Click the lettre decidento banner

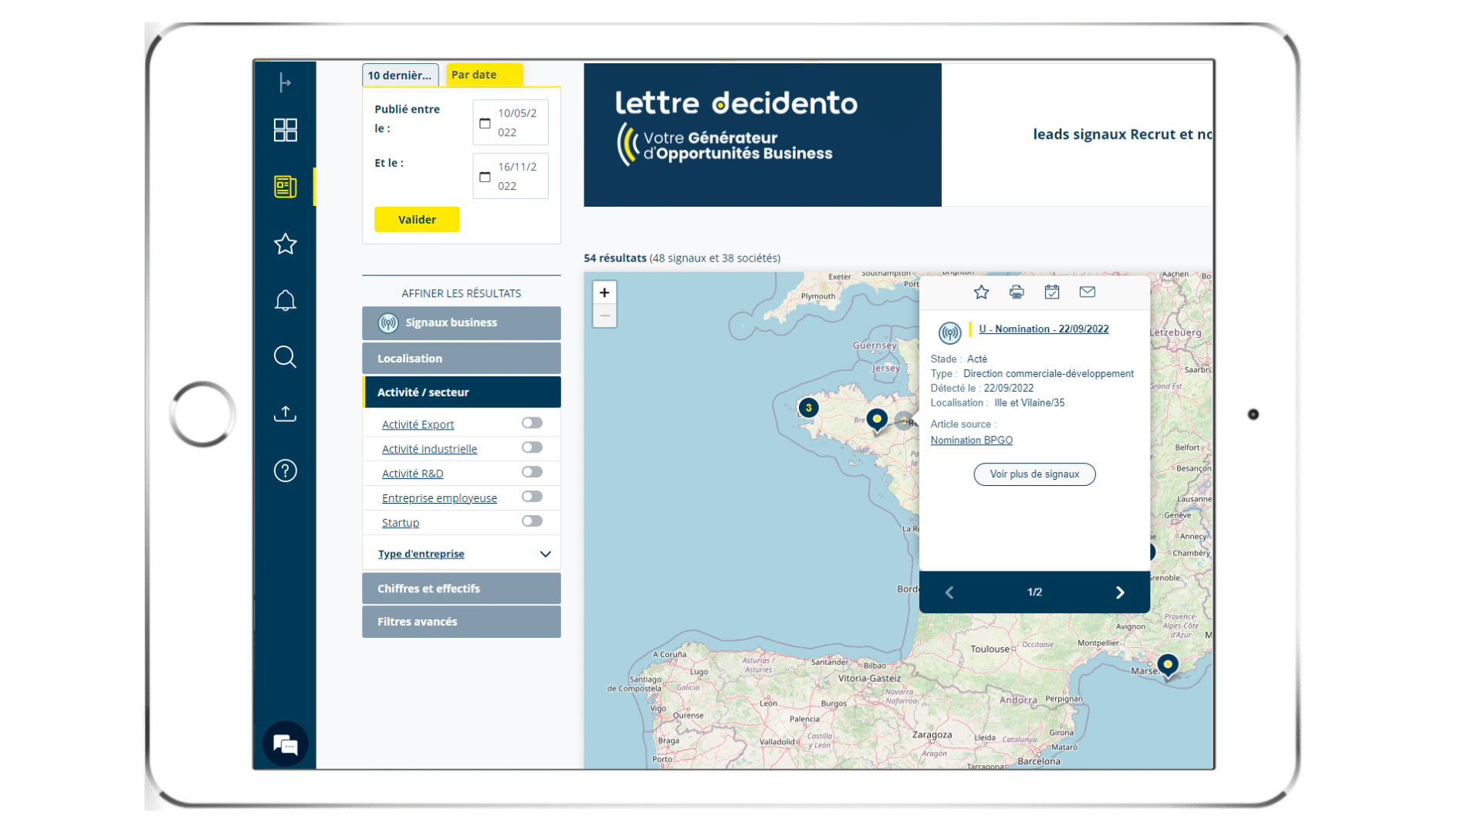coord(763,135)
